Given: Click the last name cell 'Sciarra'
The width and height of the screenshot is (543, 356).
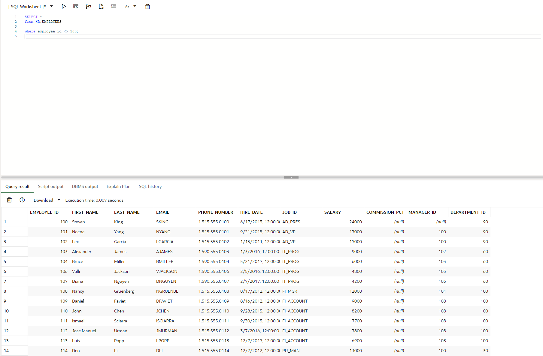Looking at the screenshot, I should click(x=133, y=321).
